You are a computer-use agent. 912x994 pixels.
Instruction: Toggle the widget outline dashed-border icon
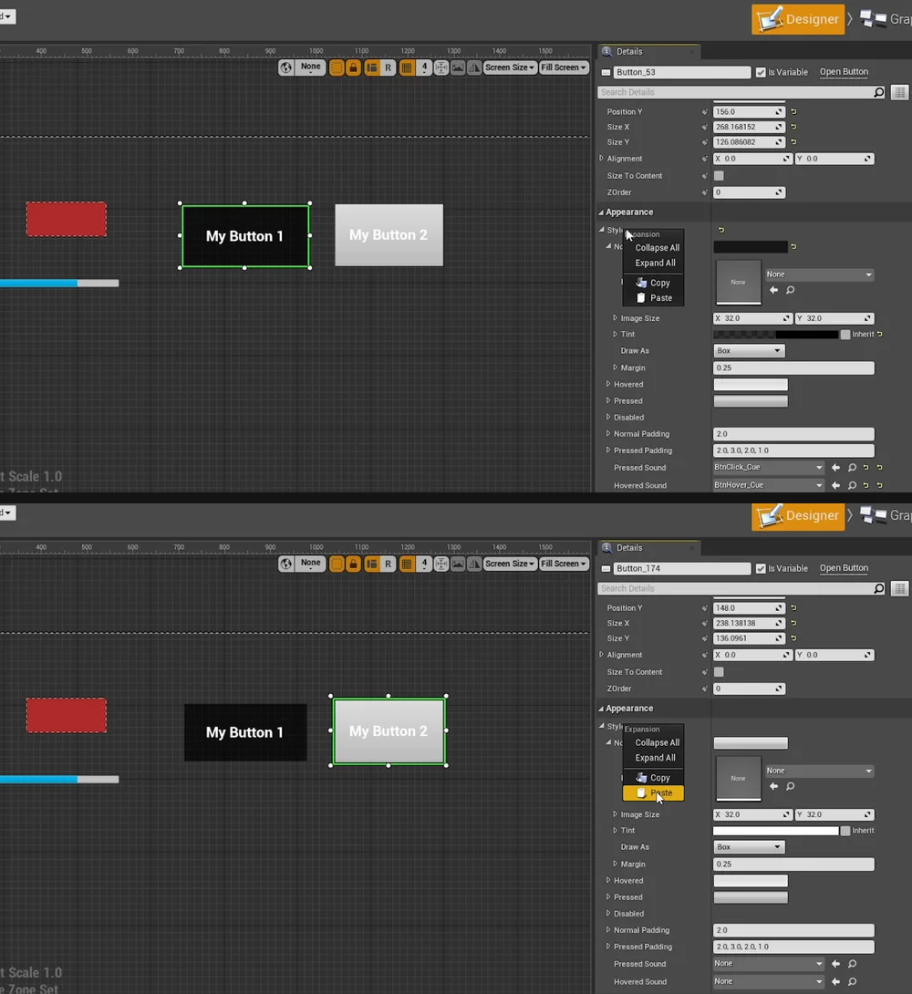337,67
